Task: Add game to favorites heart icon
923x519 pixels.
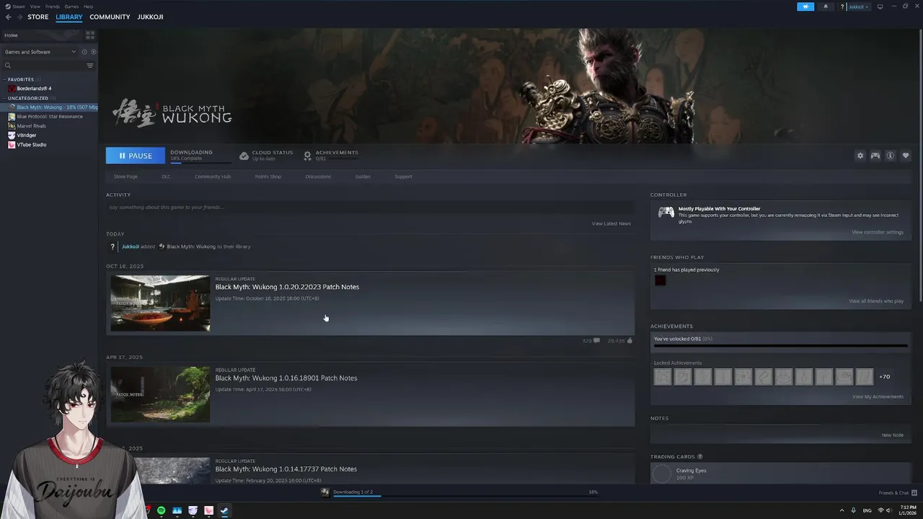Action: click(906, 156)
